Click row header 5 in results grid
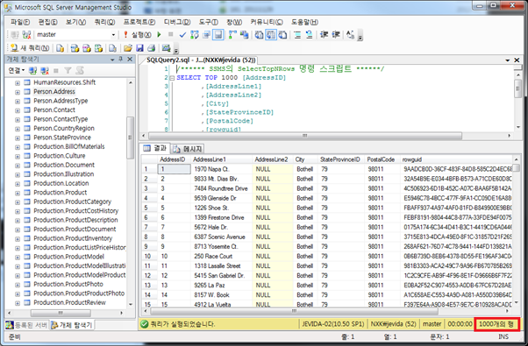Image resolution: width=528 pixels, height=346 pixels. 148,208
